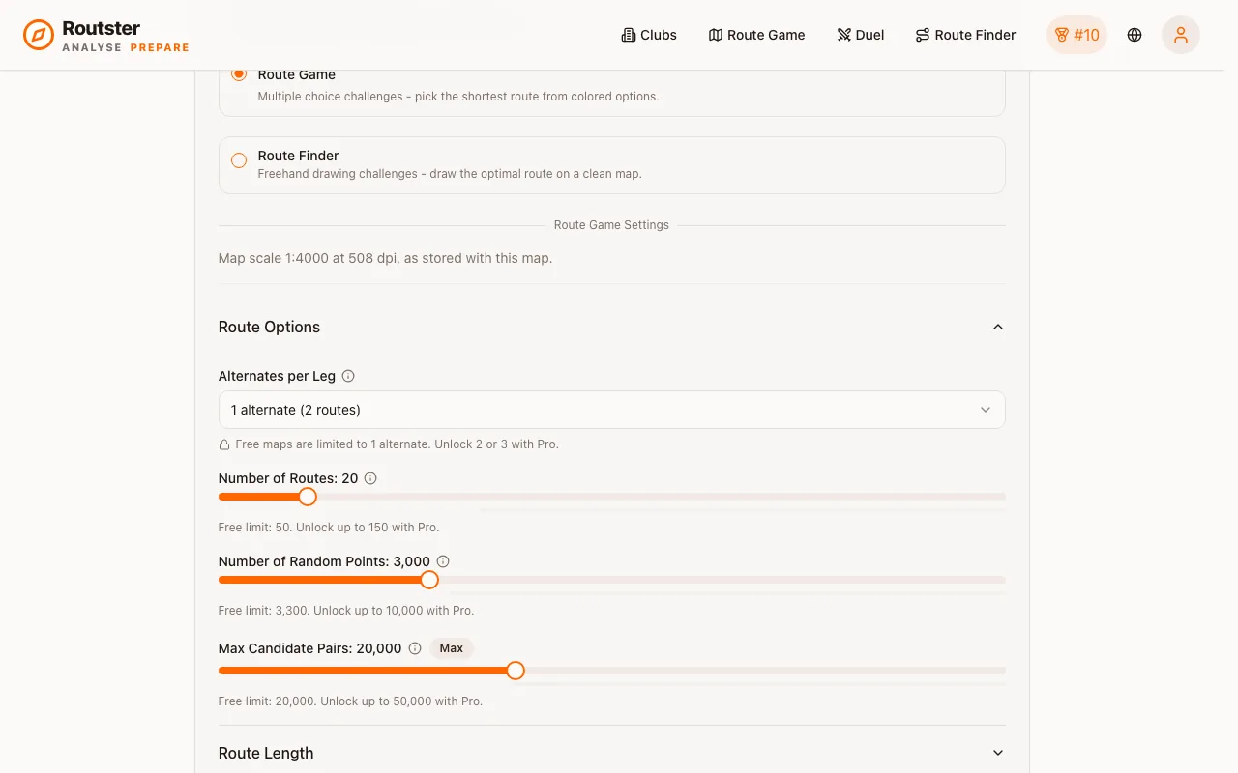This screenshot has height=773, width=1238.
Task: Click the info icon beside Alternates per Leg
Action: (x=348, y=376)
